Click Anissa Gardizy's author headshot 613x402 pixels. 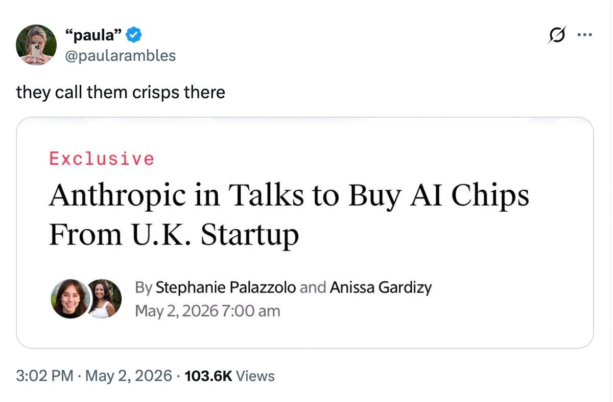106,299
